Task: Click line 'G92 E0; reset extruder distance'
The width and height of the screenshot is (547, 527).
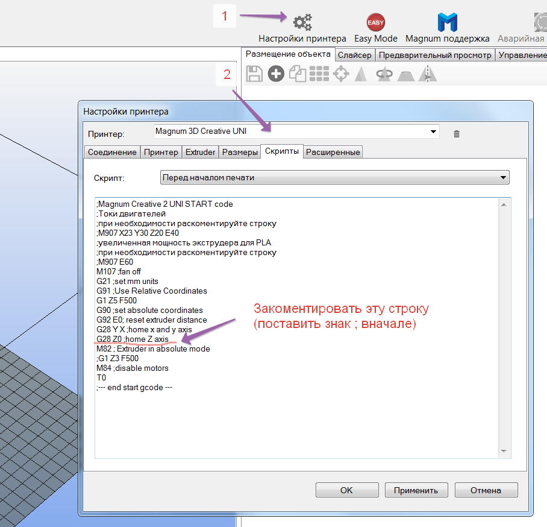Action: click(x=152, y=320)
